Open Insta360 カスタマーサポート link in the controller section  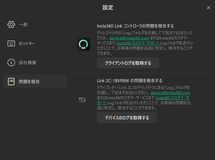138,43
